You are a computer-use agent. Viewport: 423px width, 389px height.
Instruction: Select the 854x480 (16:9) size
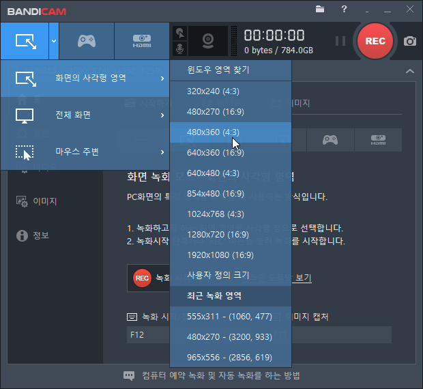click(x=231, y=194)
